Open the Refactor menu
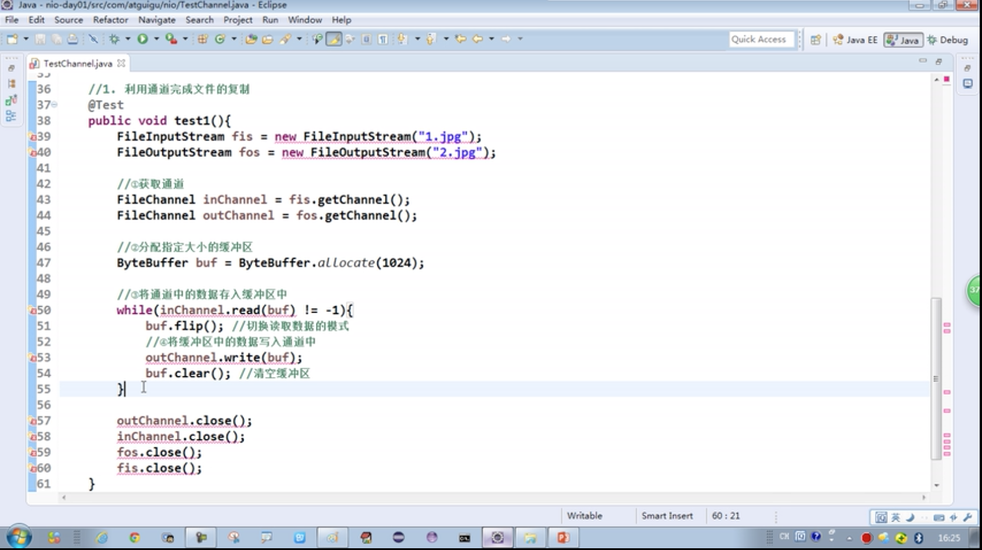 110,20
